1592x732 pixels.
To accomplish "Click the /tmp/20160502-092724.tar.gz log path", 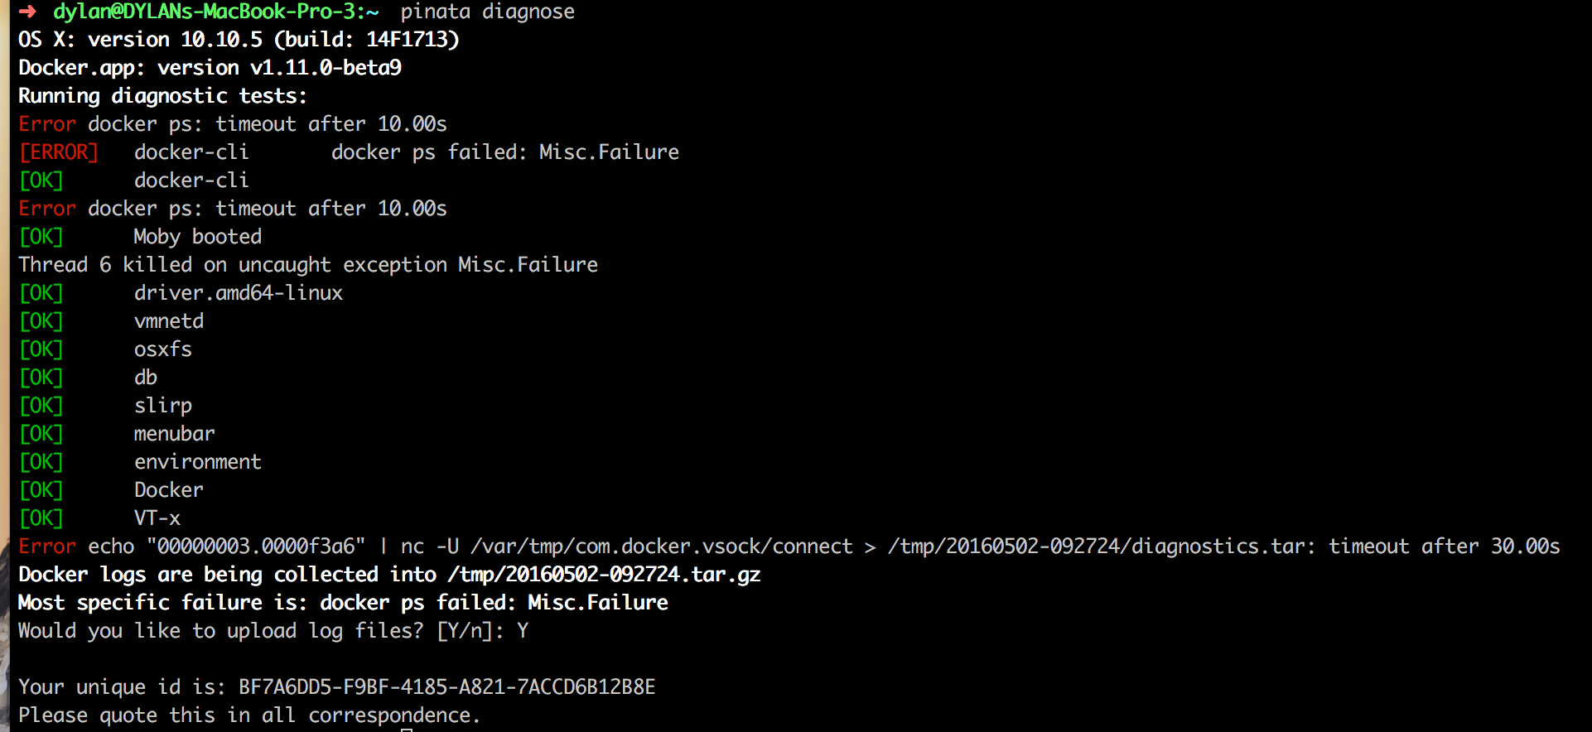I will tap(603, 575).
